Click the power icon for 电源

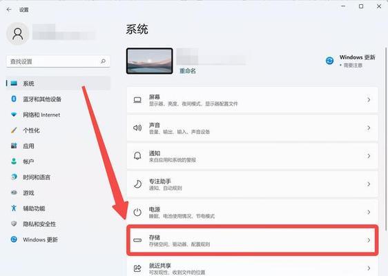click(x=137, y=213)
